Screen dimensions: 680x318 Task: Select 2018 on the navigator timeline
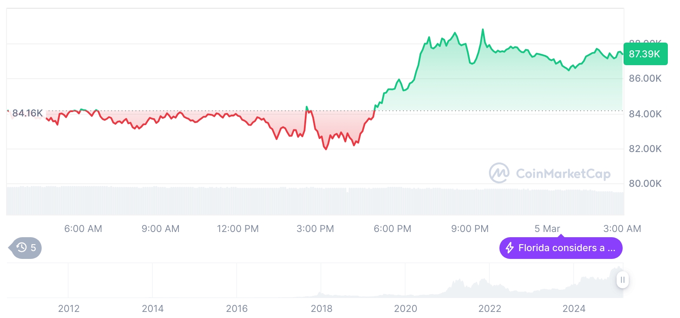[x=321, y=308]
